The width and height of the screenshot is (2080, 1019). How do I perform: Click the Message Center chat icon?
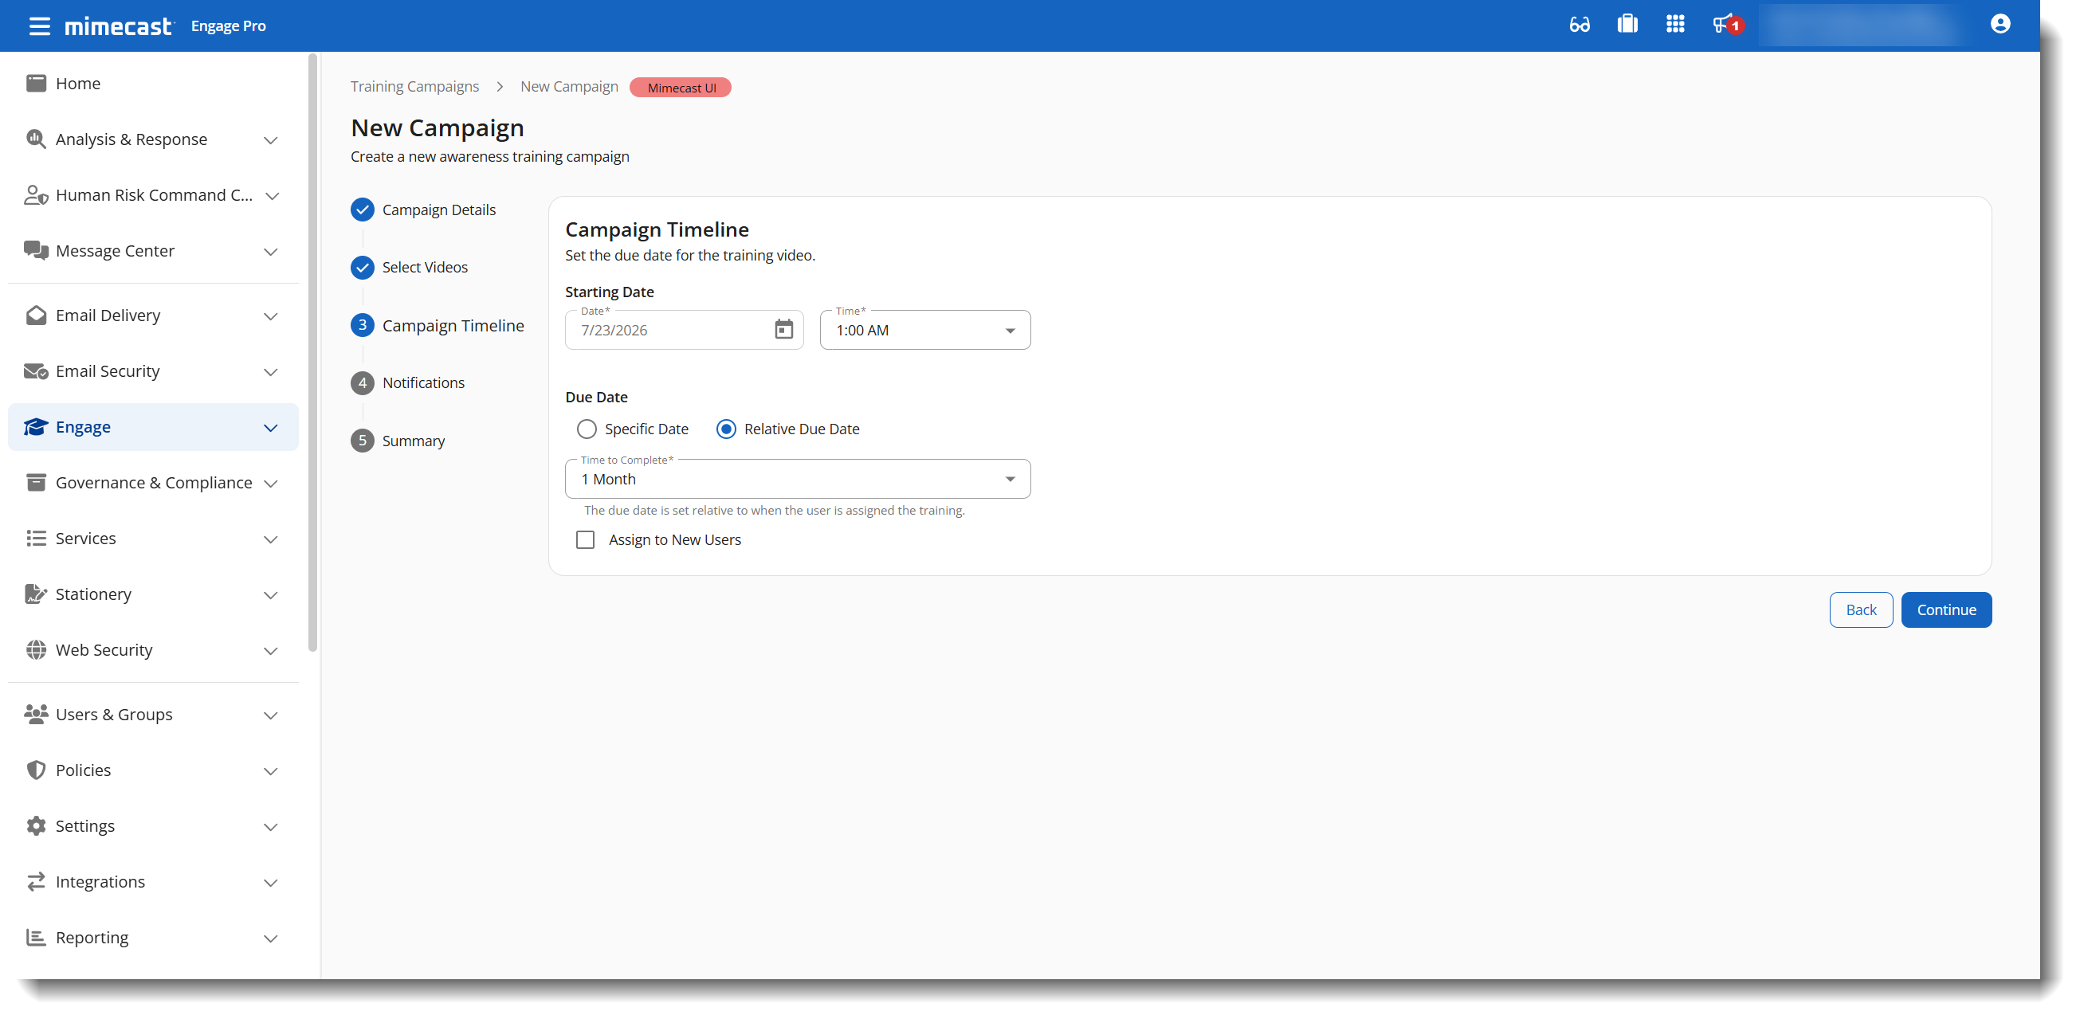tap(36, 250)
